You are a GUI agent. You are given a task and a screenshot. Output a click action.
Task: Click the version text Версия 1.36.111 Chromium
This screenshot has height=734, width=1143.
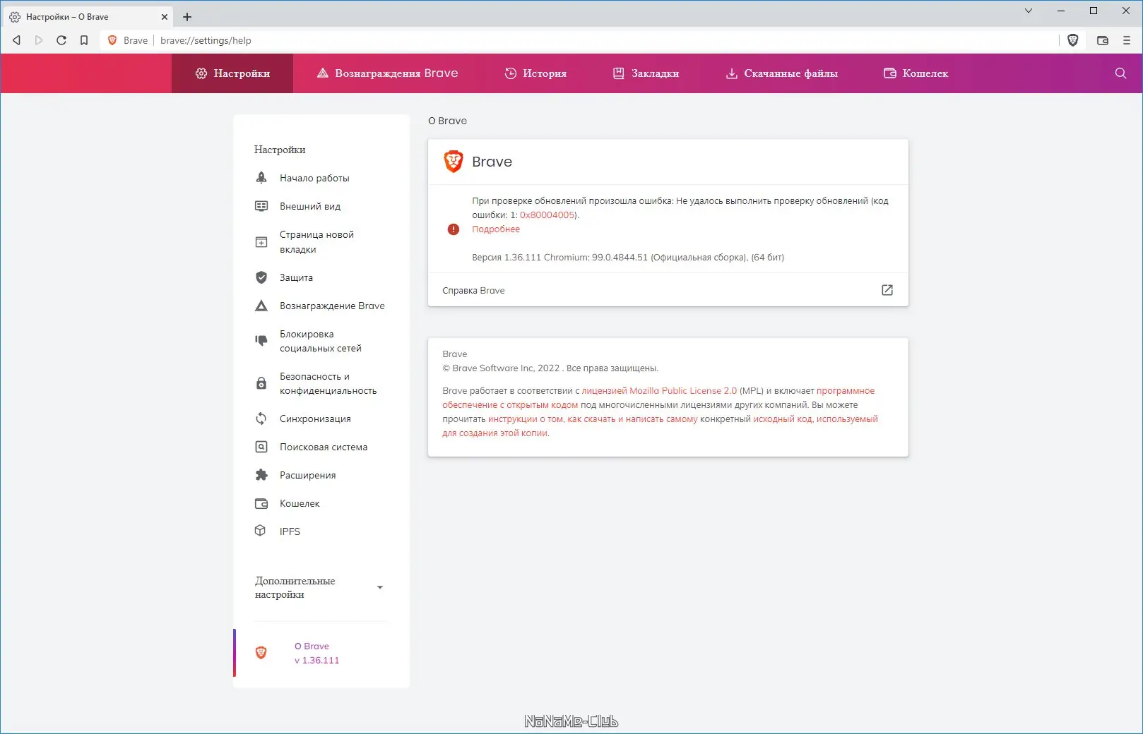pos(628,258)
